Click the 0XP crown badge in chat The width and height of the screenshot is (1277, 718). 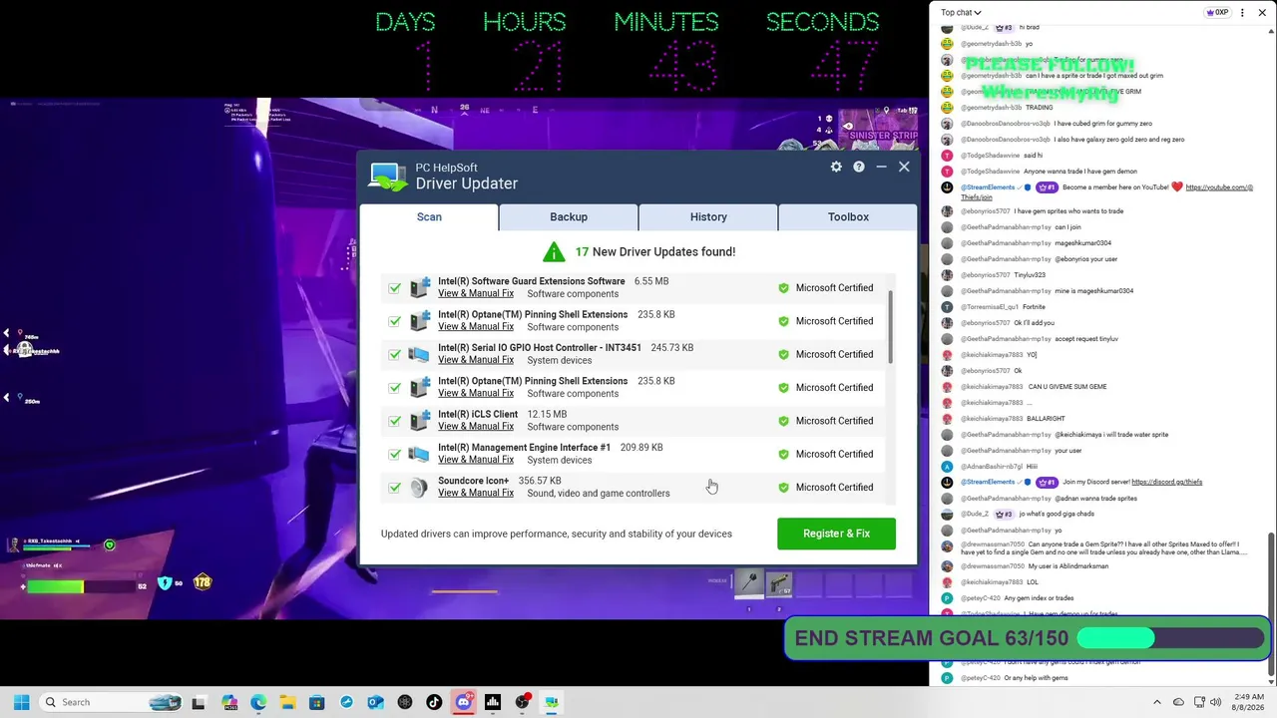pos(1217,13)
